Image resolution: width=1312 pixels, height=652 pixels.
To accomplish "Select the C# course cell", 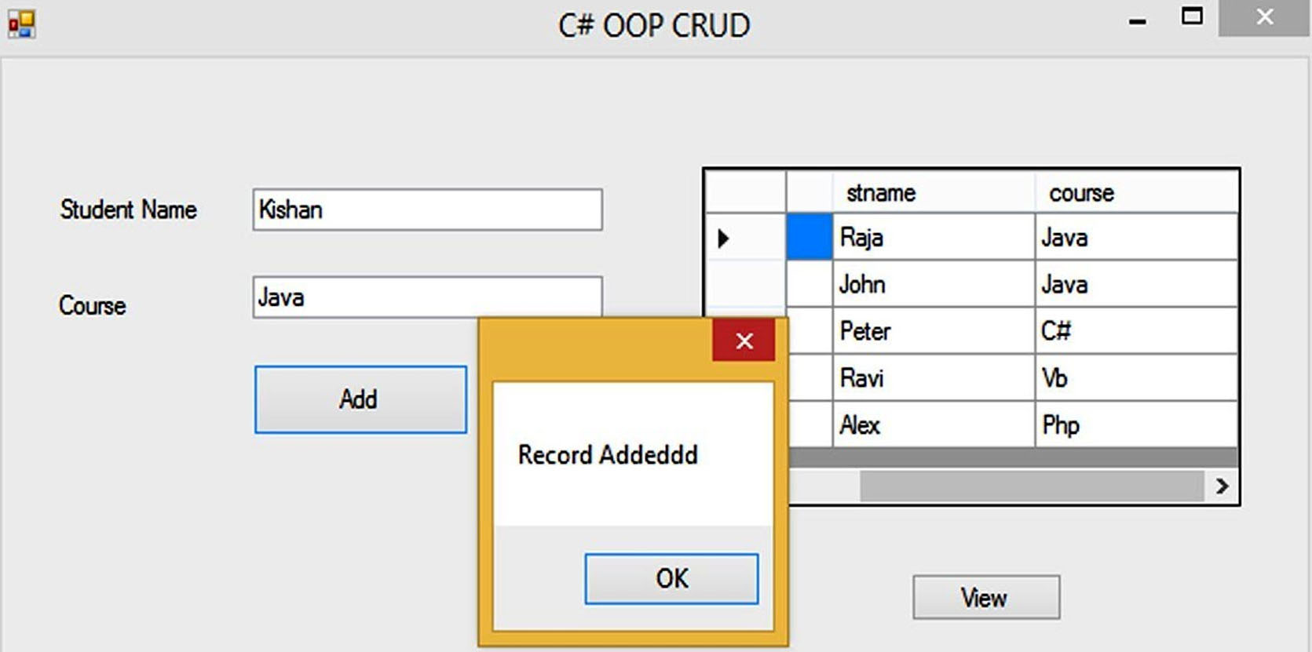I will click(x=1136, y=331).
